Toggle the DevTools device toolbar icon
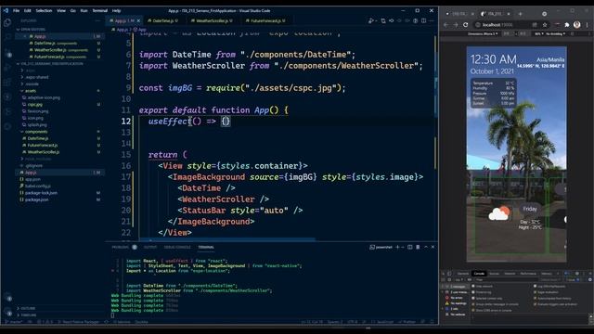The width and height of the screenshot is (594, 334). (449, 274)
